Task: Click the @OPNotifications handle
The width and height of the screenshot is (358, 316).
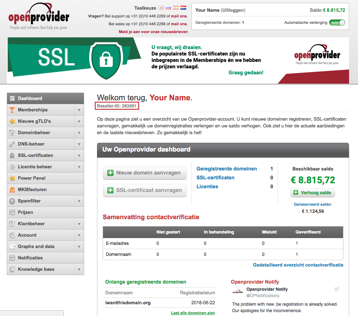Action: click(x=262, y=295)
